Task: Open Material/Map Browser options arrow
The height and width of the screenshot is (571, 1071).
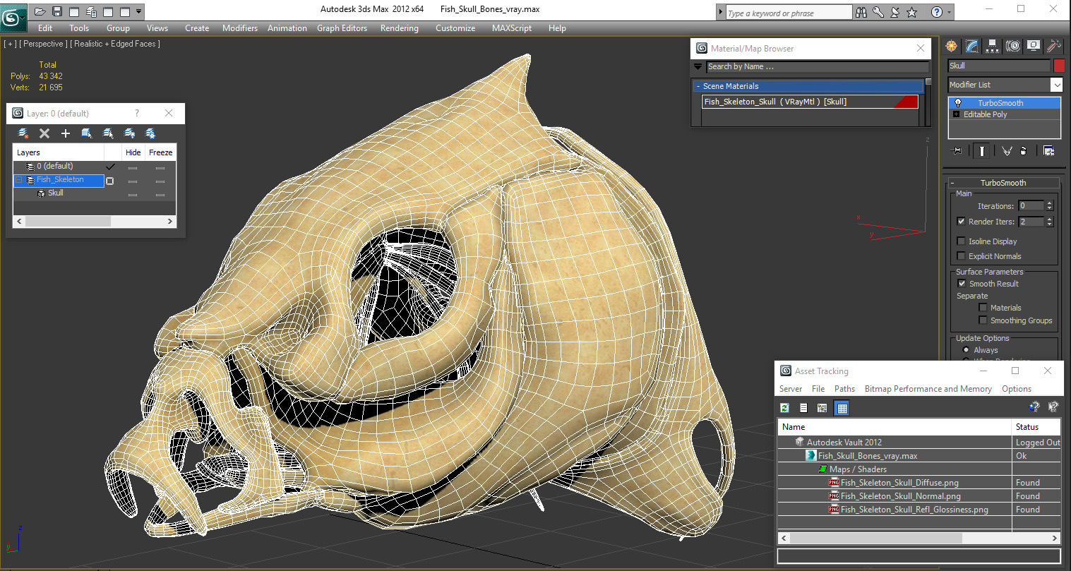Action: point(698,66)
